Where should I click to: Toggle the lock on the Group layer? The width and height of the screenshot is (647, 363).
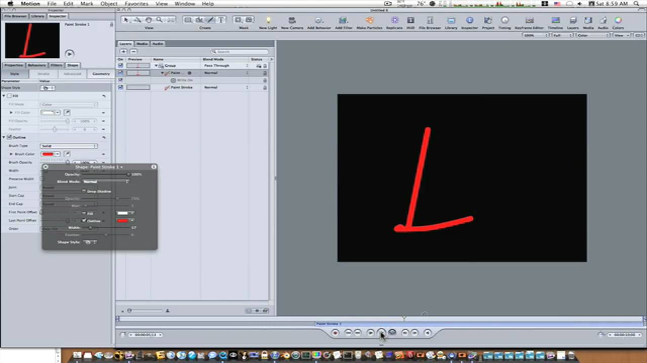point(264,66)
